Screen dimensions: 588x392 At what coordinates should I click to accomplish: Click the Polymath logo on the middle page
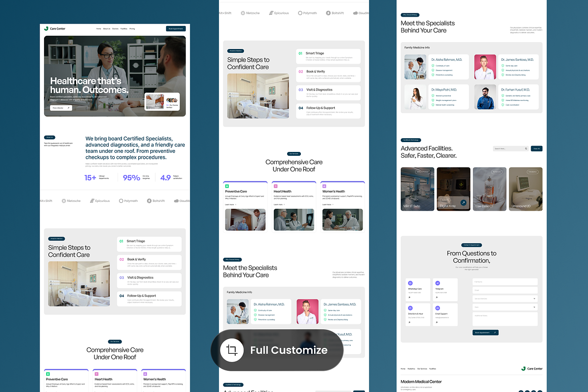click(x=307, y=13)
